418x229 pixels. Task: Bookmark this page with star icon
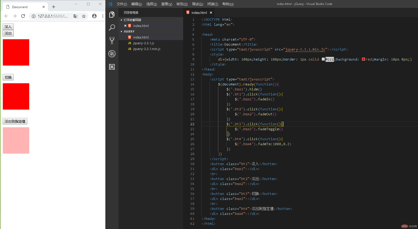[84, 16]
